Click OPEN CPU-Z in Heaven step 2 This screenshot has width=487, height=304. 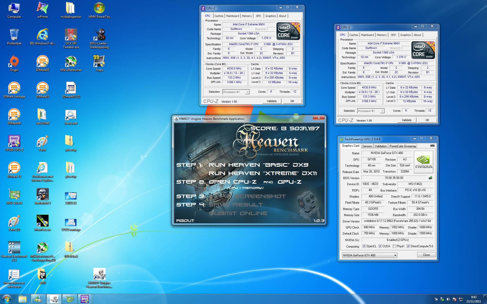[232, 182]
